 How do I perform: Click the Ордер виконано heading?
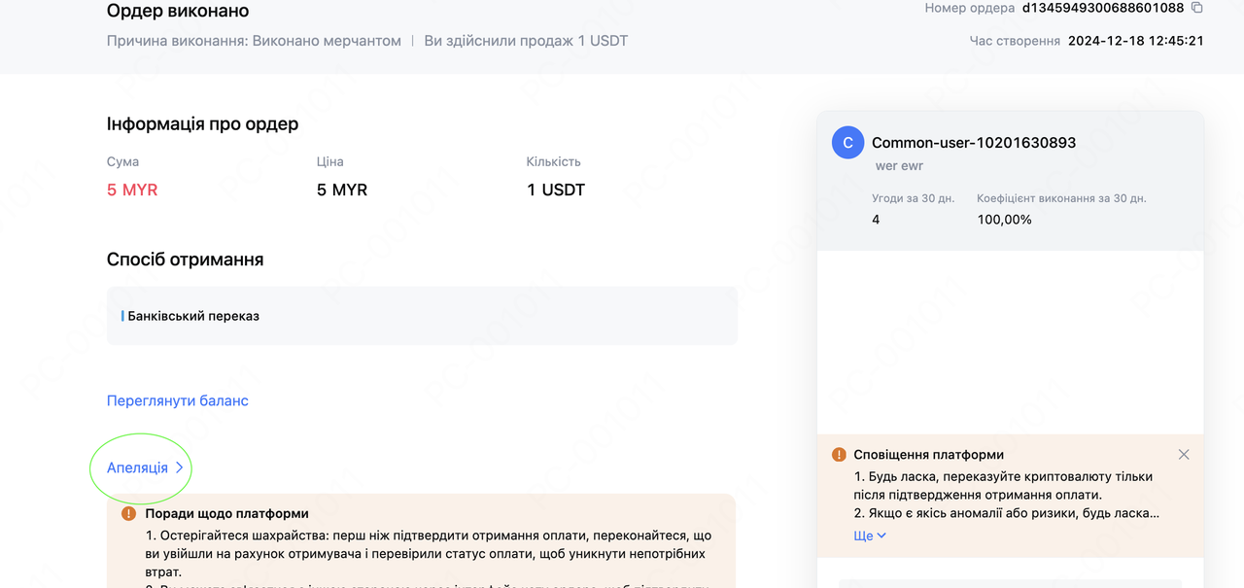coord(178,11)
